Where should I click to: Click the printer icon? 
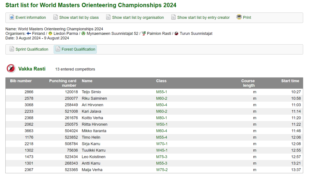(239, 17)
